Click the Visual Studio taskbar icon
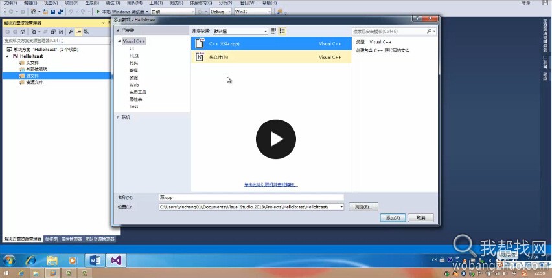Image resolution: width=552 pixels, height=278 pixels. click(x=116, y=261)
